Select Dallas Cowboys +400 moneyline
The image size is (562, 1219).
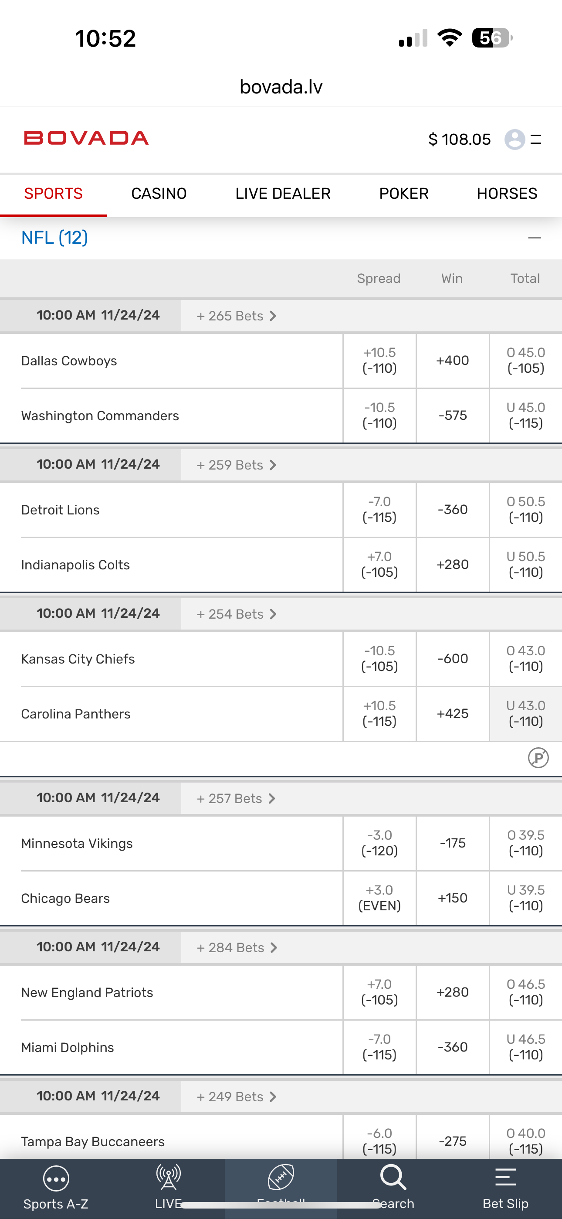[x=453, y=361]
